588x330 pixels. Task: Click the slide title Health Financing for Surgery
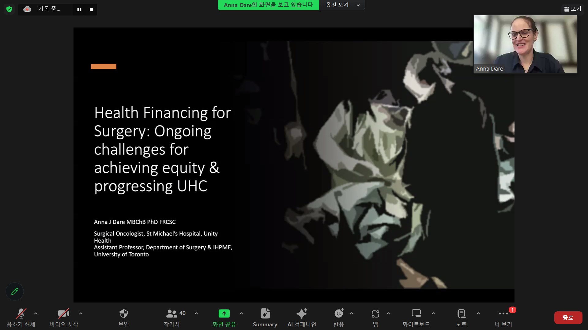click(162, 149)
